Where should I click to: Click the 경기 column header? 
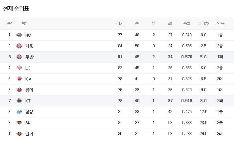120,24
